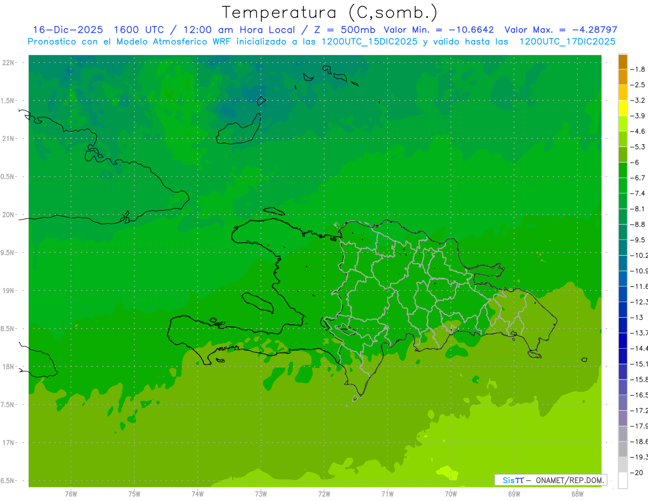Image resolution: width=648 pixels, height=501 pixels.
Task: Click the '69W' longitude label
Action: pyautogui.click(x=514, y=494)
